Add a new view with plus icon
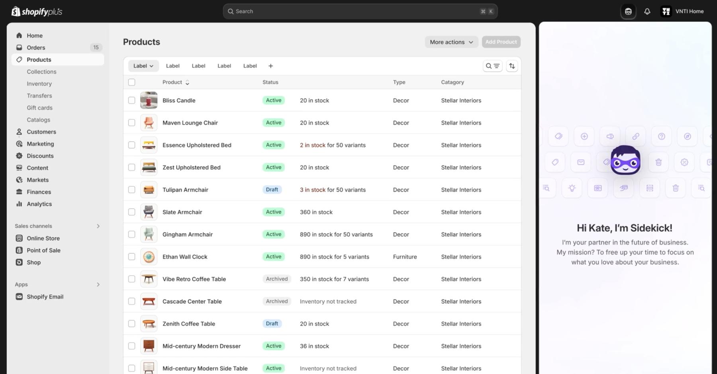The width and height of the screenshot is (717, 374). (x=270, y=66)
